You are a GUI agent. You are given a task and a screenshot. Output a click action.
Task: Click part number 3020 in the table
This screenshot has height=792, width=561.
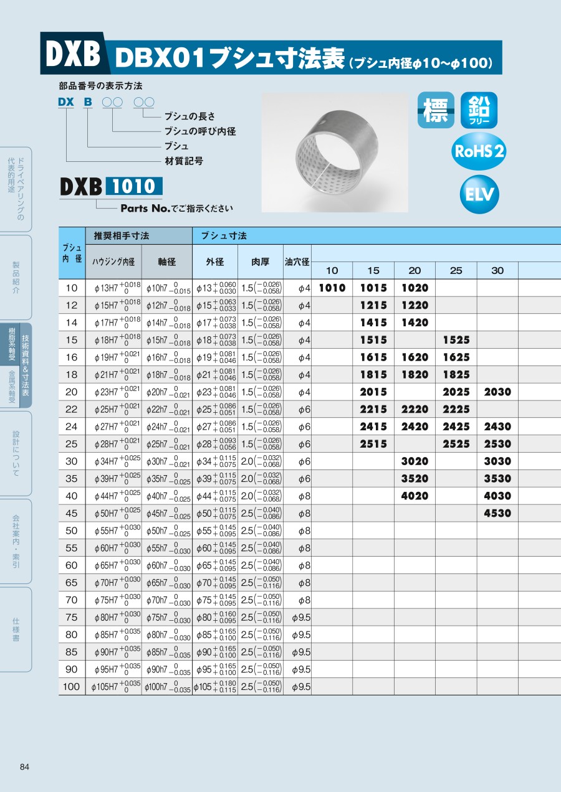415,461
